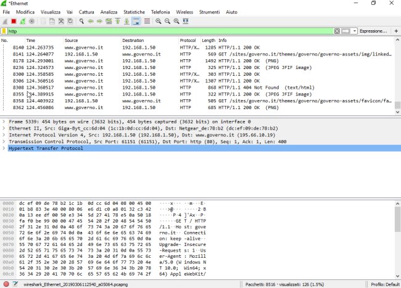Image resolution: width=401 pixels, height=288 pixels.
Task: Click the filter bookmark icon
Action: tap(4, 31)
